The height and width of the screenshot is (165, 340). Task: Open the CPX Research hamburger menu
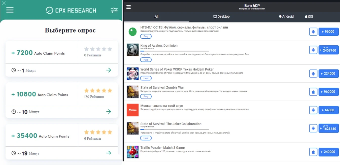tap(10, 10)
